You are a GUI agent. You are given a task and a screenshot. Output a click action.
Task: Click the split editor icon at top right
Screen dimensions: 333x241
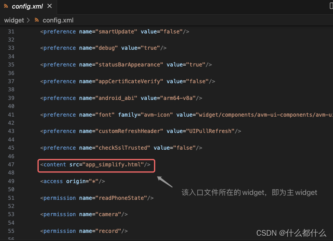pos(331,6)
